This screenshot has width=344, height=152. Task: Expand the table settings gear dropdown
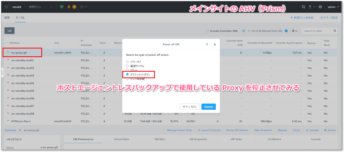pyautogui.click(x=295, y=31)
